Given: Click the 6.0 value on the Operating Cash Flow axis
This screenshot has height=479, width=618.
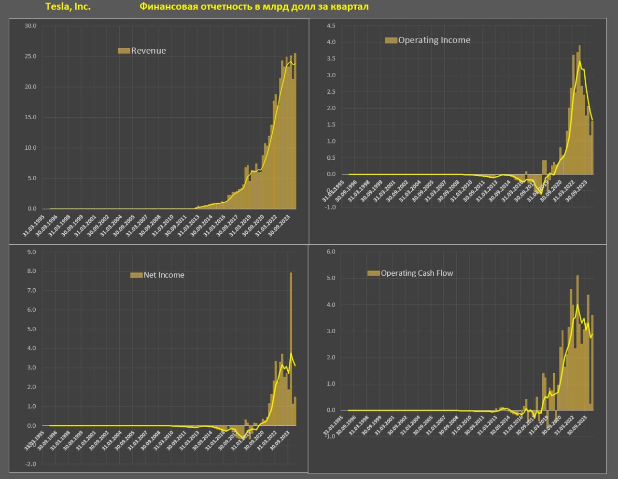Looking at the screenshot, I should [331, 252].
